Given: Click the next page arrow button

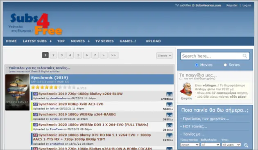Looking at the screenshot, I should [x=104, y=55].
